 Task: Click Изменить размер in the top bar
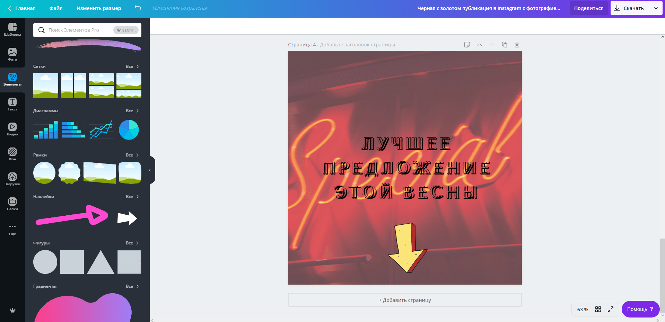98,8
